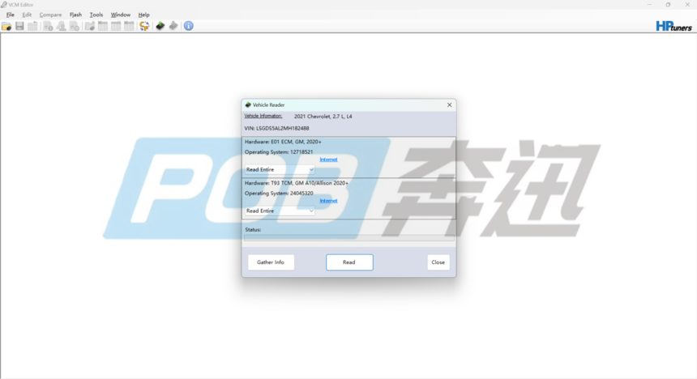Click the Vehicle Information label
The width and height of the screenshot is (697, 379).
pyautogui.click(x=263, y=116)
